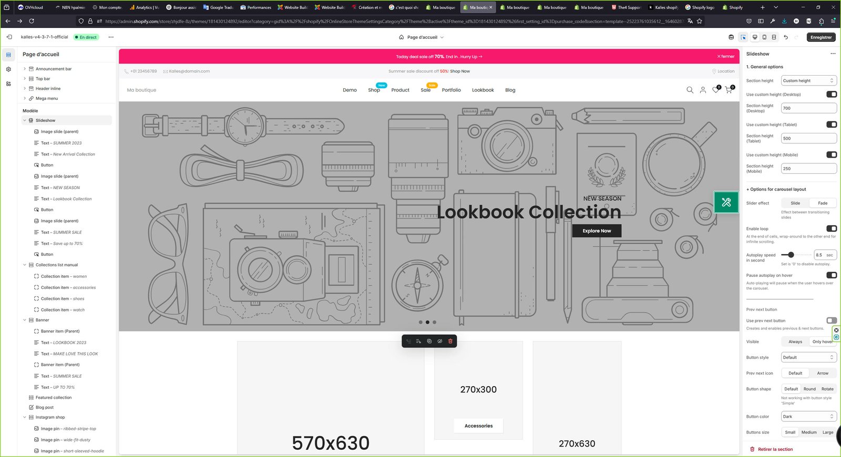The image size is (841, 457).
Task: Delete section using red trash icon
Action: (450, 341)
